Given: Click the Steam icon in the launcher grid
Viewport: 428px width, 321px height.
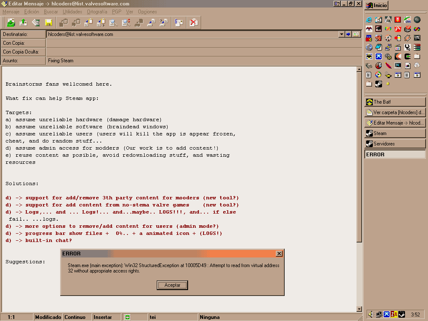Looking at the screenshot, I should (379, 84).
